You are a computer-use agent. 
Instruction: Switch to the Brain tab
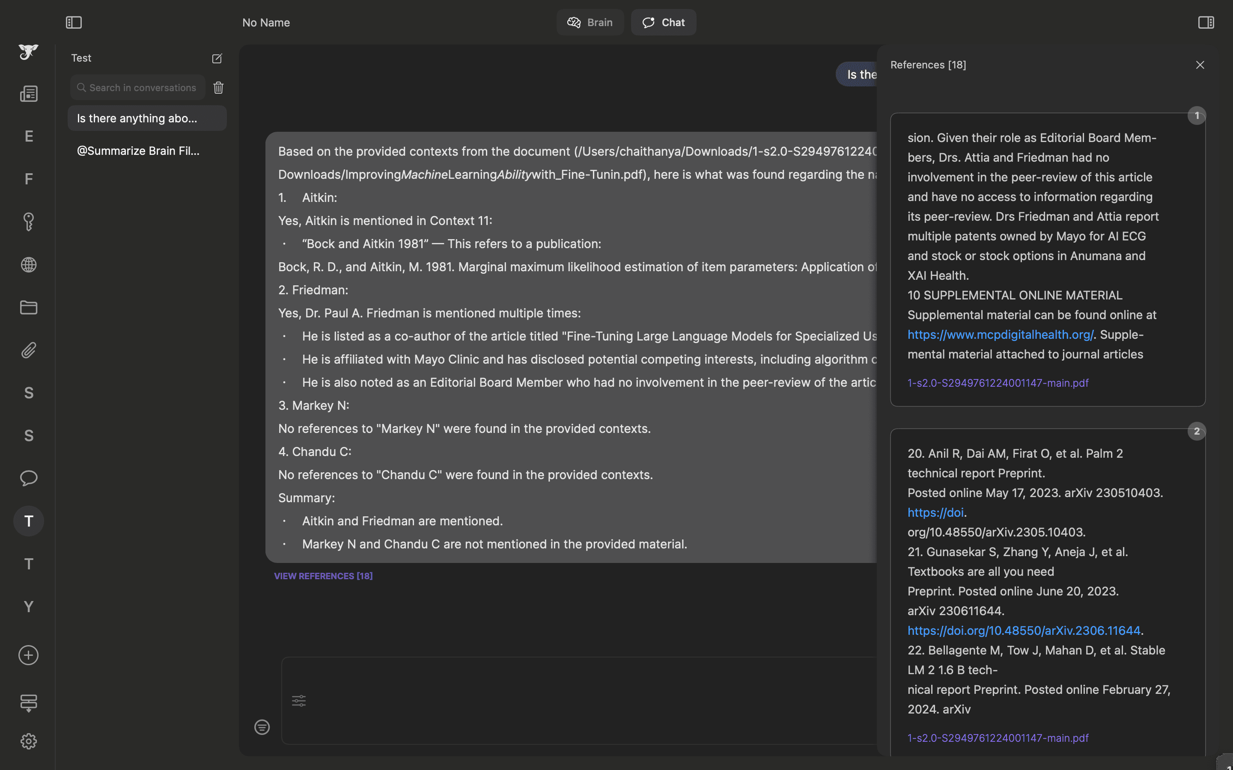tap(590, 22)
